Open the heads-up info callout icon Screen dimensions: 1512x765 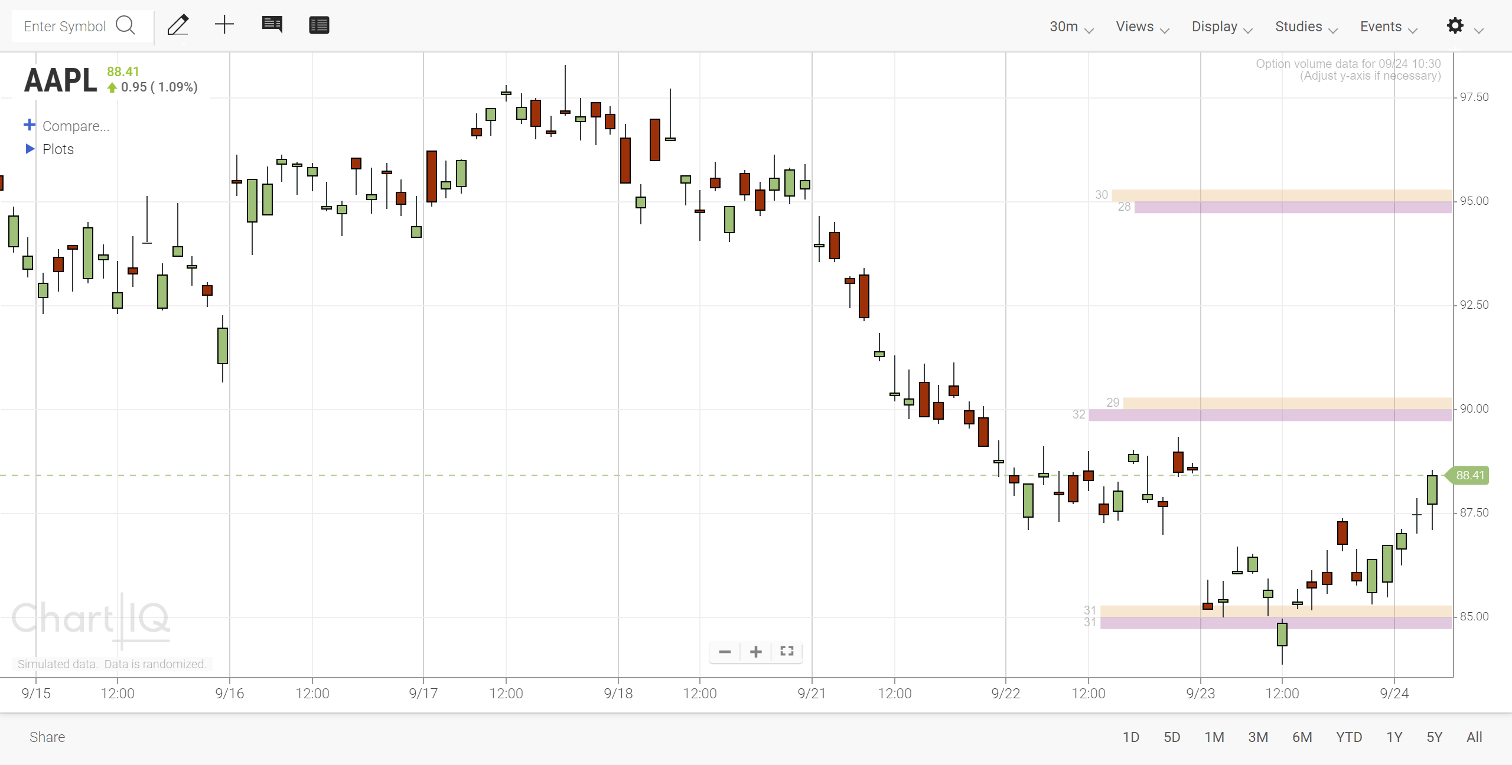[x=272, y=25]
